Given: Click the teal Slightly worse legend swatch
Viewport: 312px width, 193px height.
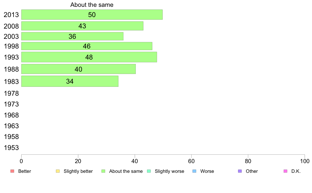Looking at the screenshot, I should [x=149, y=171].
